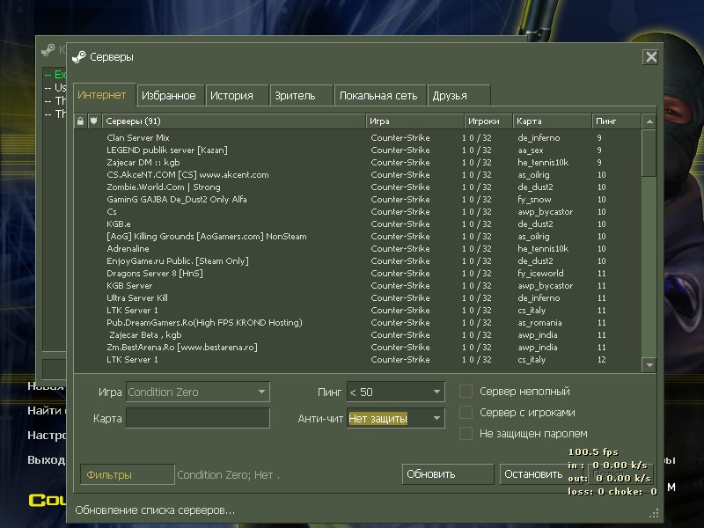The height and width of the screenshot is (528, 704).
Task: Sort by Игроки column header
Action: tap(488, 121)
